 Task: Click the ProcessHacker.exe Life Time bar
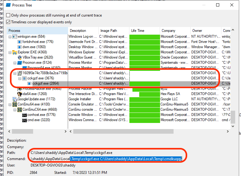[146, 89]
